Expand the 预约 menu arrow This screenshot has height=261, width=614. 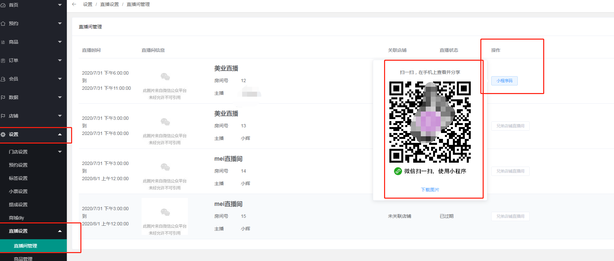pos(60,23)
